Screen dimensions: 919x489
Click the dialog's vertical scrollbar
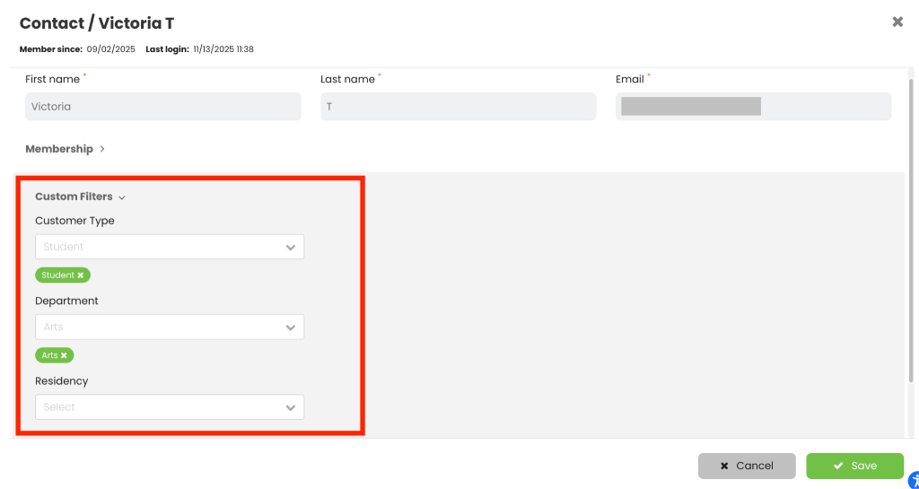910,231
